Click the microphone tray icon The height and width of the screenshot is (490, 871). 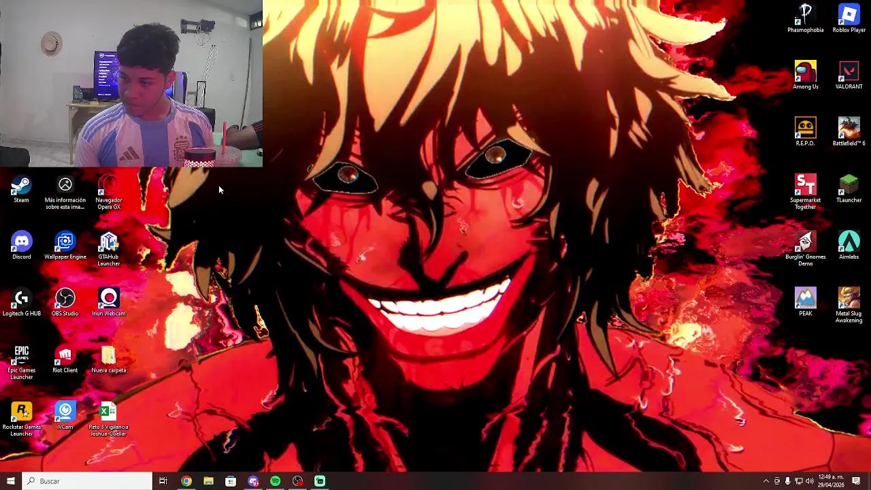[x=787, y=481]
